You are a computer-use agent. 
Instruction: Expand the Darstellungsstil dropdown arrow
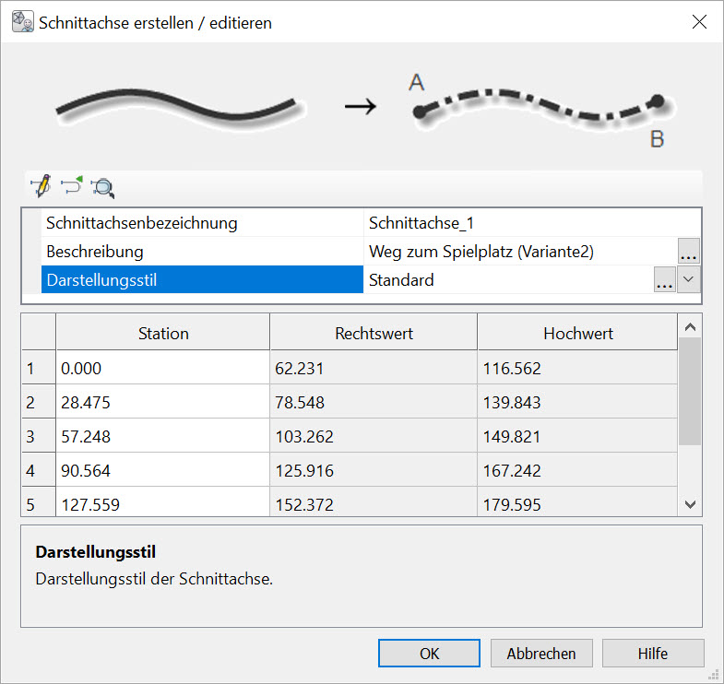tap(689, 280)
